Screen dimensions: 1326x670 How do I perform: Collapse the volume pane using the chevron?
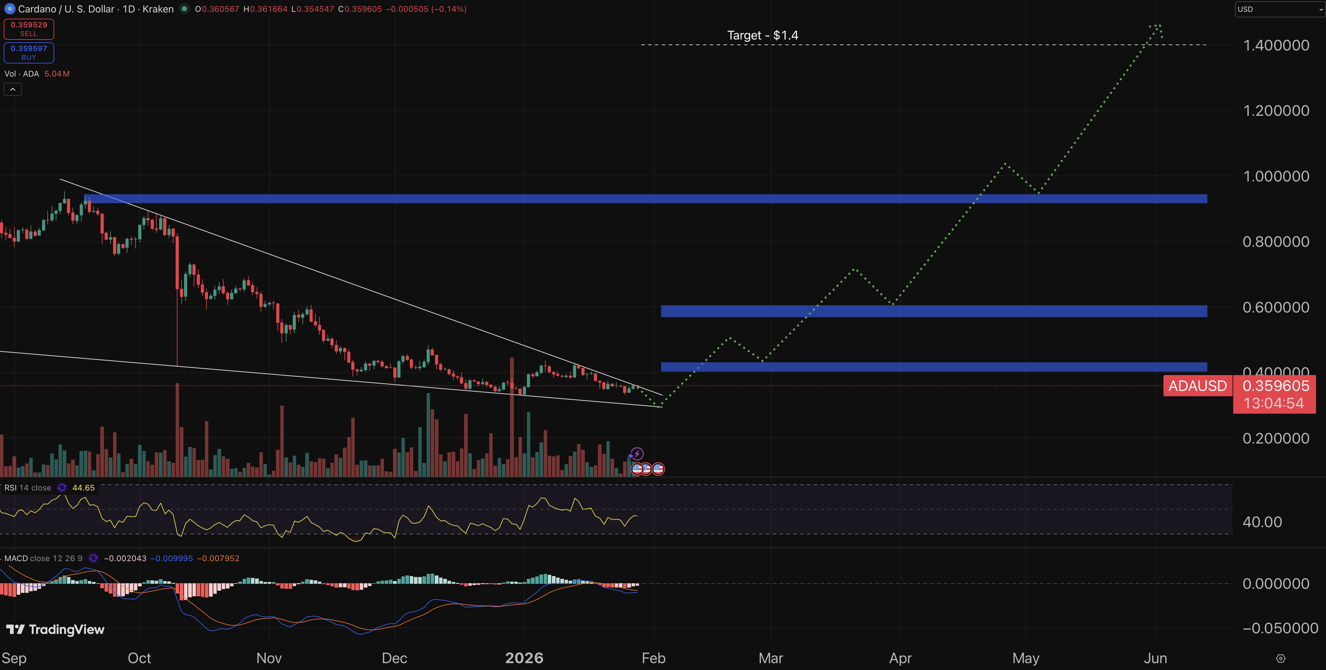coord(12,88)
